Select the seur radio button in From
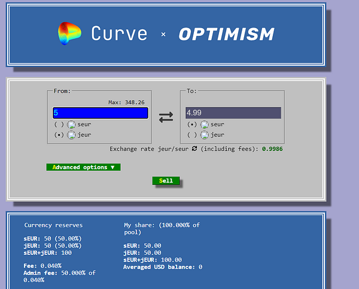Viewport: 359px width, 289px height. point(59,125)
